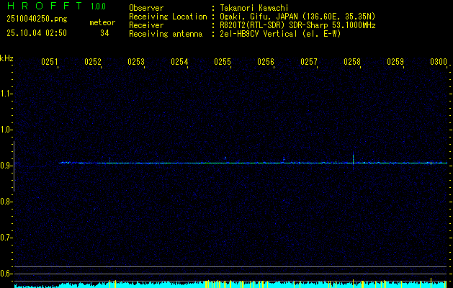Viewport: 453px width, 288px height.
Task: Click the 0.7 kHz axis label
Action: click(x=6, y=238)
